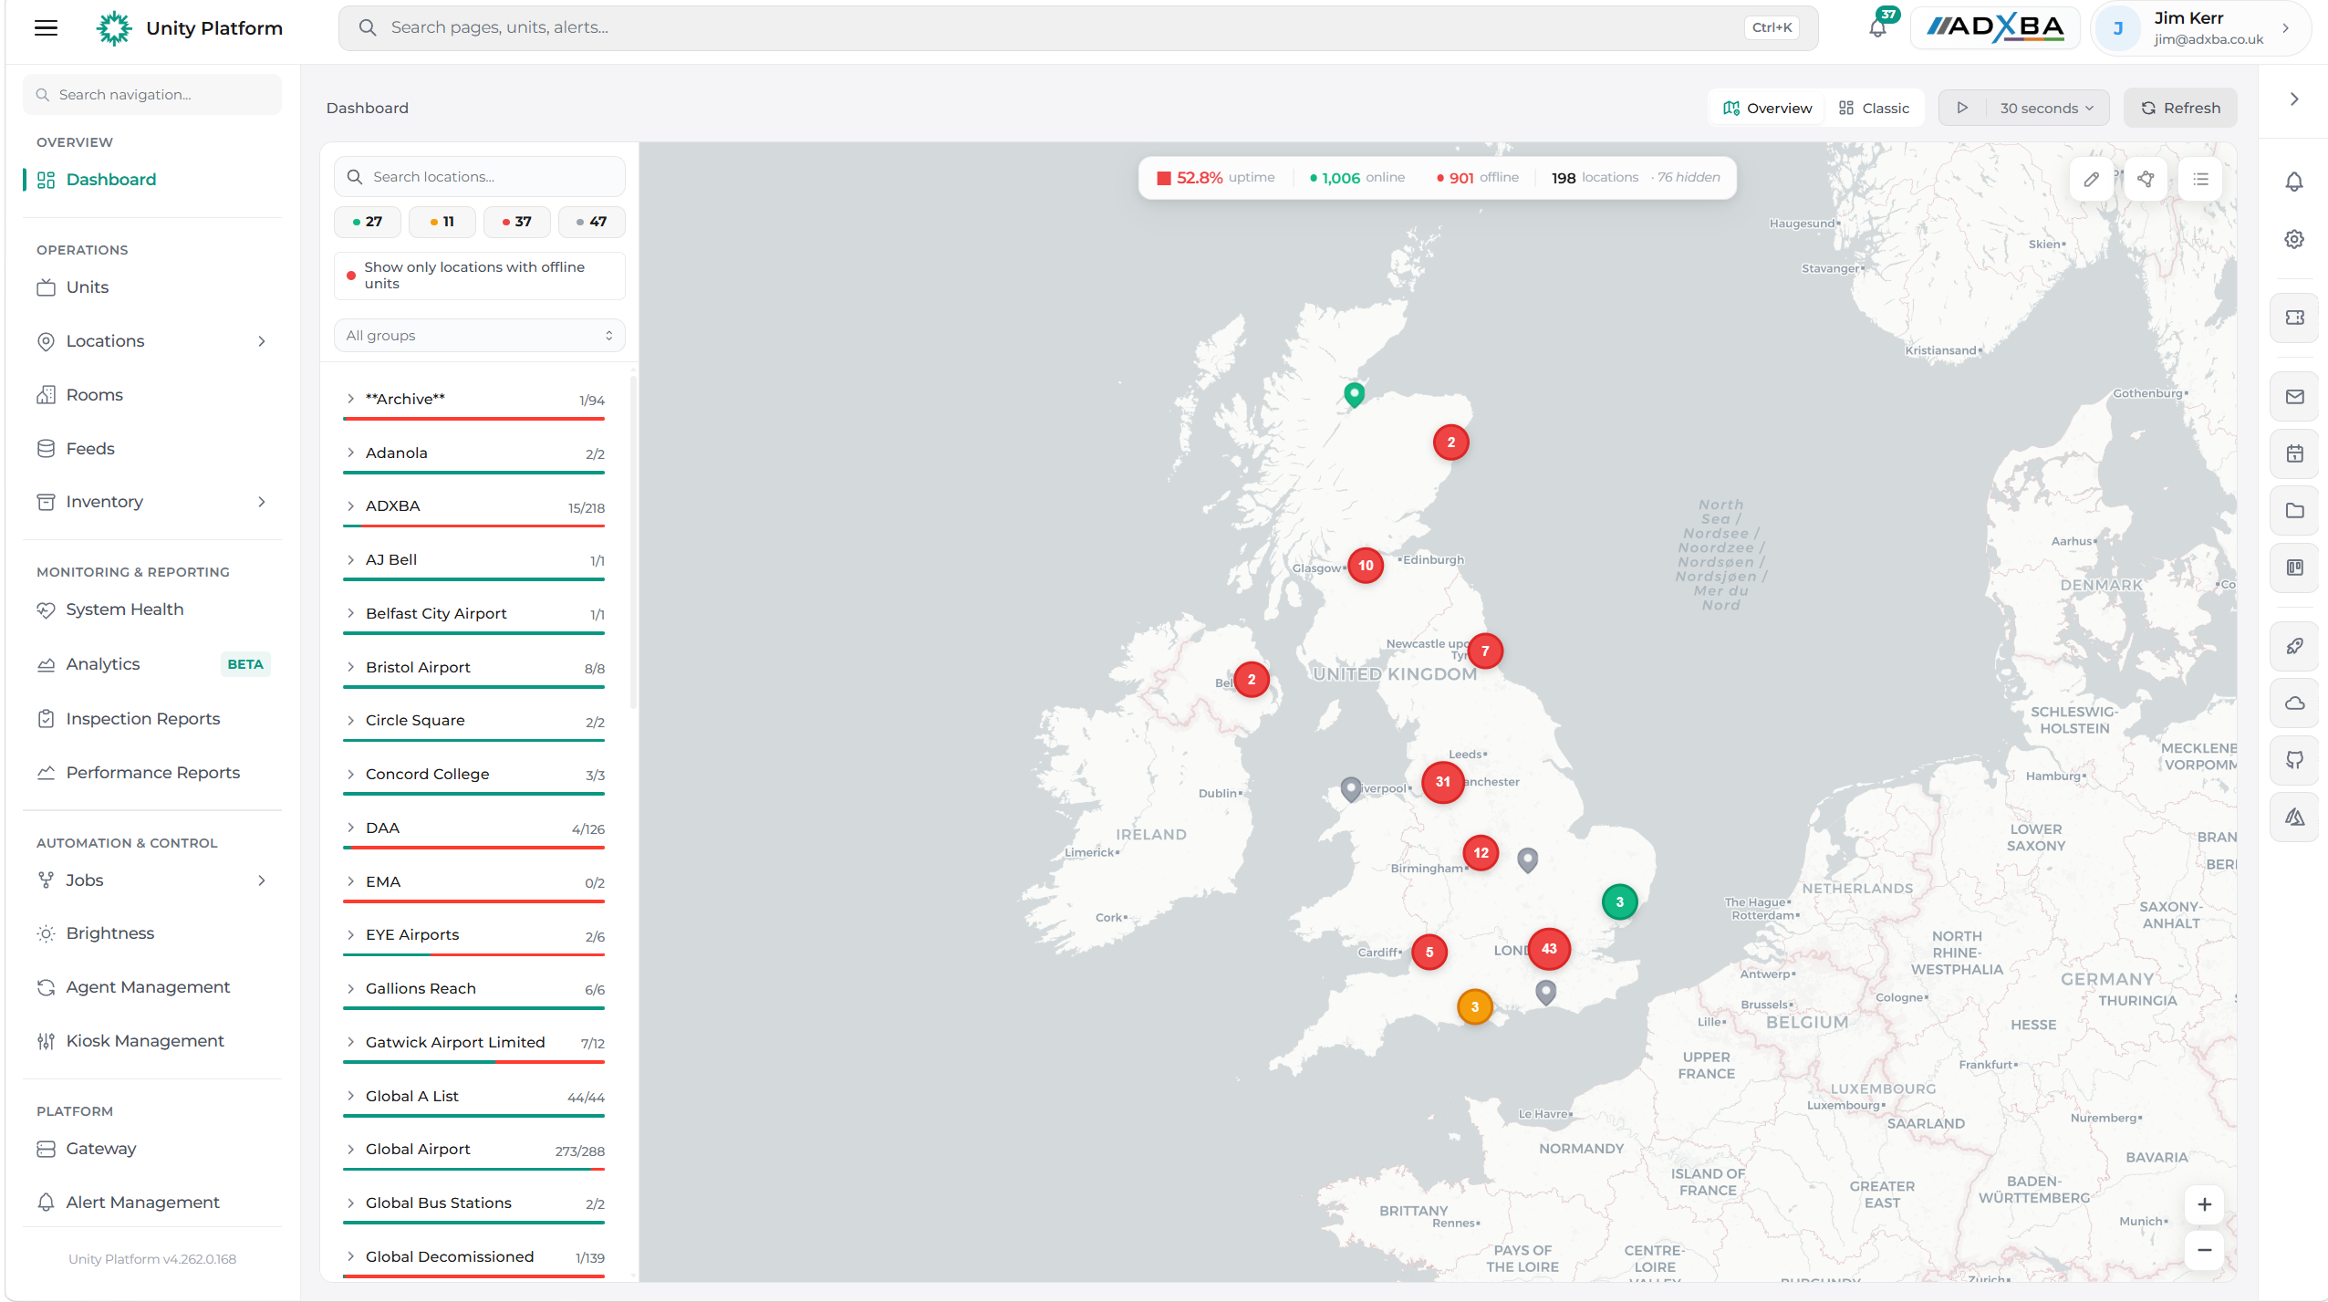Open the folder icon in right sidebar
2328x1302 pixels.
point(2294,510)
